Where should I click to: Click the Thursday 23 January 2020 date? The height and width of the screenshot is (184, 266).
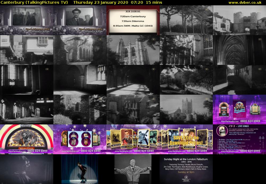(x=101, y=3)
